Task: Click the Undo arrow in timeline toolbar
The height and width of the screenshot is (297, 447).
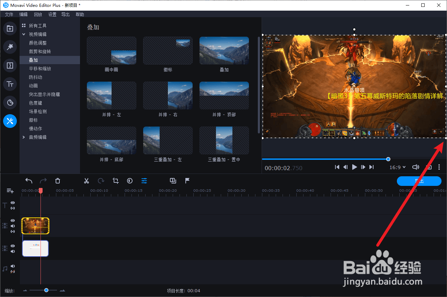Action: click(29, 181)
